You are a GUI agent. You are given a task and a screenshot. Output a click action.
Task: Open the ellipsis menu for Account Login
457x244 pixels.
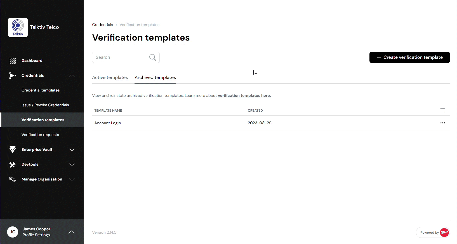(442, 123)
